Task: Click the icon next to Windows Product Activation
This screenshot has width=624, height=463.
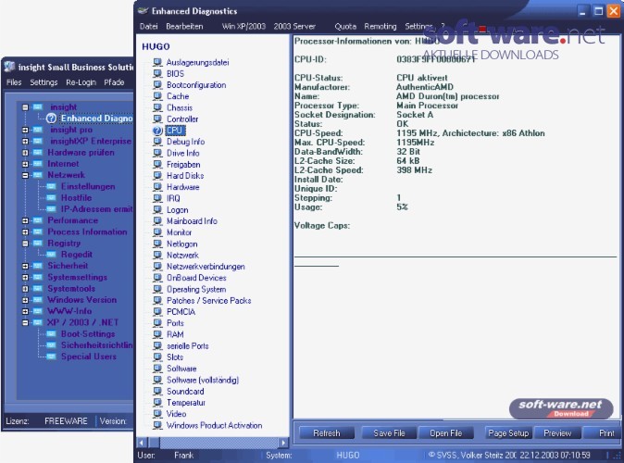Action: pyautogui.click(x=157, y=425)
